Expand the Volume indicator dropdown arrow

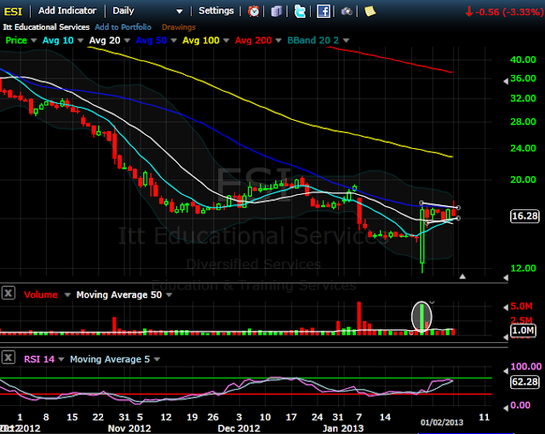67,295
